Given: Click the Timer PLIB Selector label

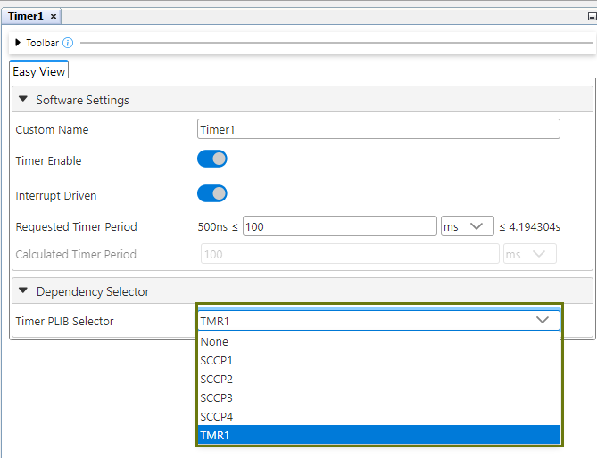Looking at the screenshot, I should point(65,321).
